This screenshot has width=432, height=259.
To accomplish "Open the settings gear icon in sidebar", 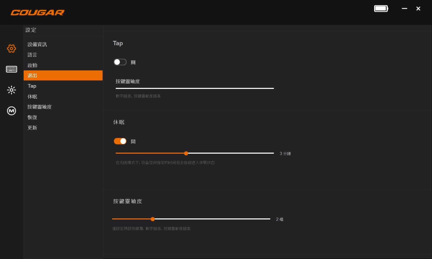I will click(x=11, y=48).
